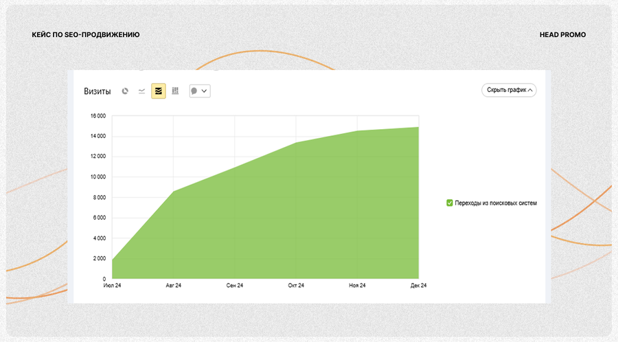Image resolution: width=618 pixels, height=342 pixels.
Task: Select the stacked area chart icon
Action: [159, 91]
